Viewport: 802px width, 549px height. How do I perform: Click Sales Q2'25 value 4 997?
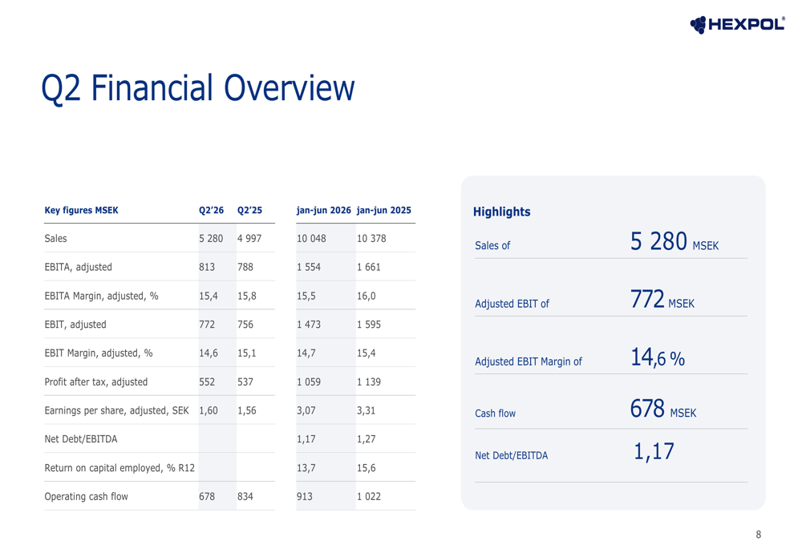[249, 238]
